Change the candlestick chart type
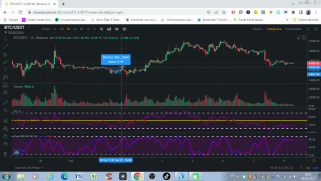 coord(109,29)
